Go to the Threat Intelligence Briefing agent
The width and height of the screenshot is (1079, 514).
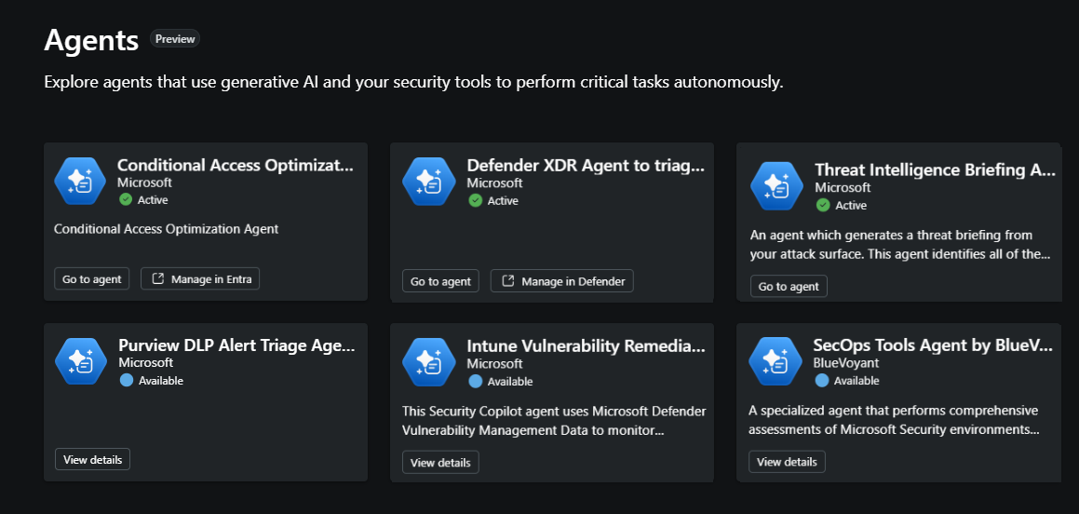coord(789,287)
